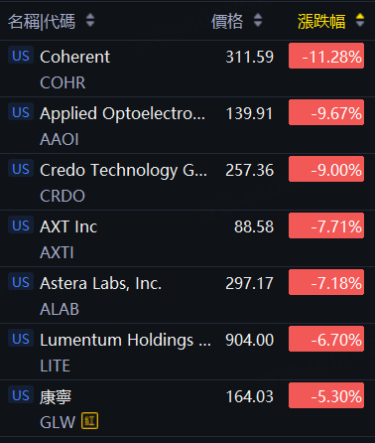Open the Credo Technology stock row

tap(187, 182)
